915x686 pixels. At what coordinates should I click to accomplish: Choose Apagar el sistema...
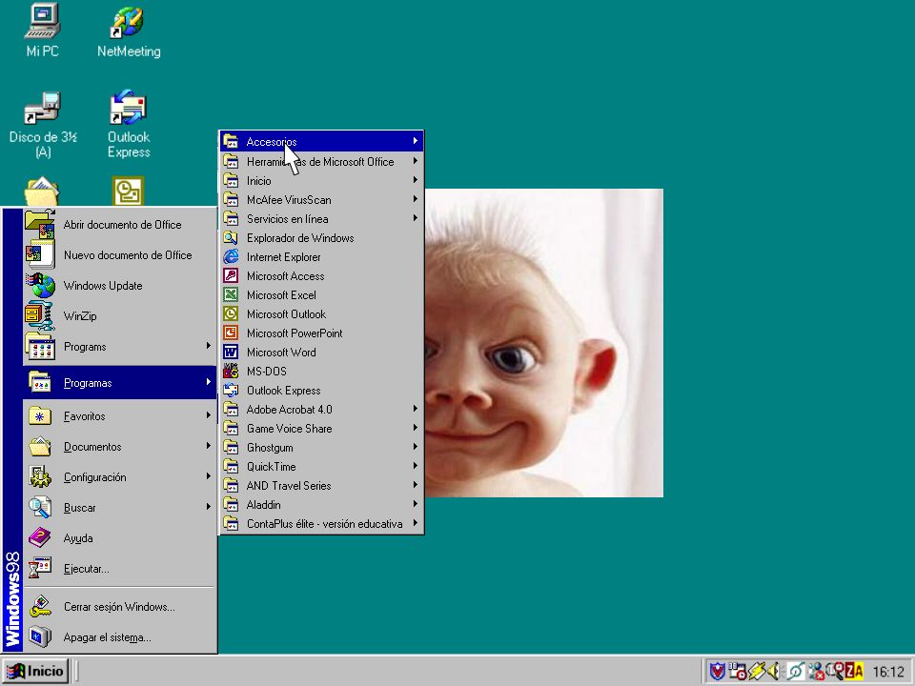coord(120,637)
